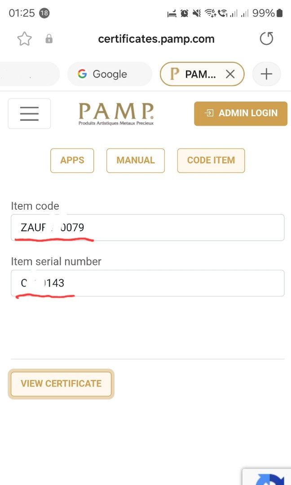Select the MANUAL option
This screenshot has width=291, height=485.
[135, 160]
